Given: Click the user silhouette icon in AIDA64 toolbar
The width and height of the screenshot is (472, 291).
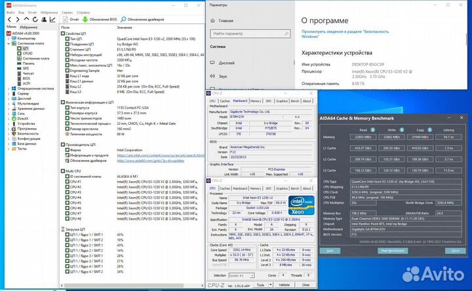Looking at the screenshot, I should tap(44, 20).
